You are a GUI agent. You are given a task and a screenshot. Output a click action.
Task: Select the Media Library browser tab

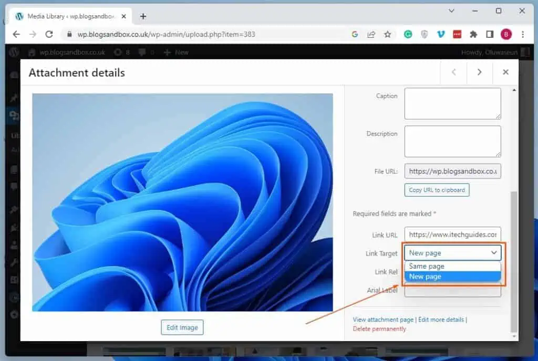tap(63, 16)
